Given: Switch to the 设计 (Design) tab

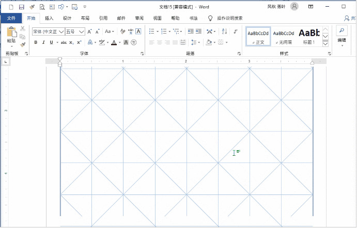Looking at the screenshot, I should click(67, 18).
